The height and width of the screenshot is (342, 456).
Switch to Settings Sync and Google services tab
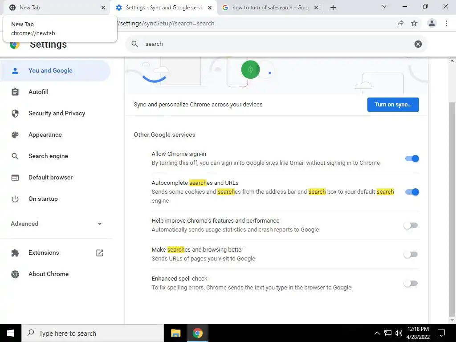point(164,8)
